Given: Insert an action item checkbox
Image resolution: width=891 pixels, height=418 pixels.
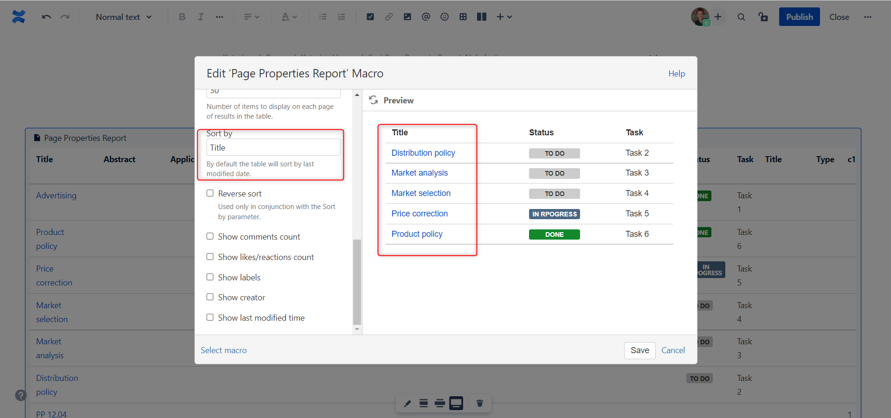Looking at the screenshot, I should [370, 17].
